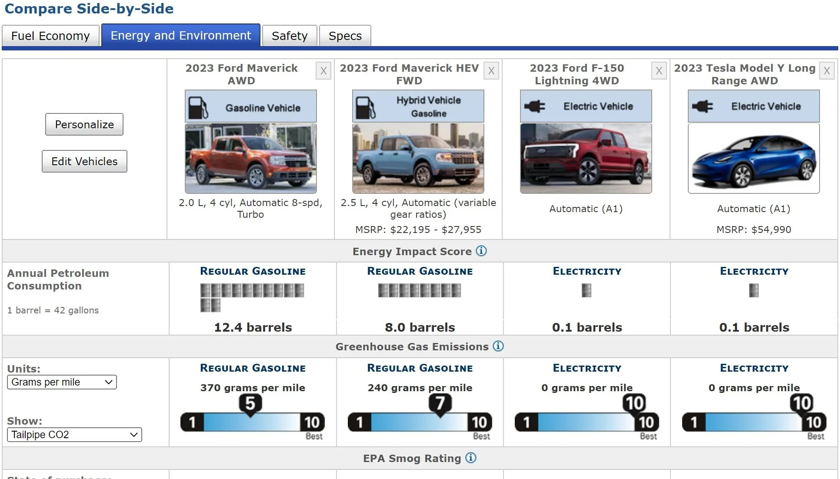Click the 12.4 barrels value

click(x=253, y=327)
